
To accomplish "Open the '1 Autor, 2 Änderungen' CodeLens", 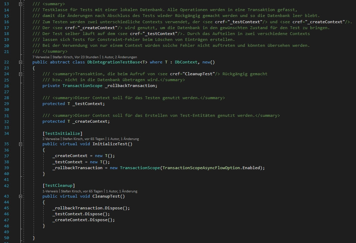I will coord(119,57).
